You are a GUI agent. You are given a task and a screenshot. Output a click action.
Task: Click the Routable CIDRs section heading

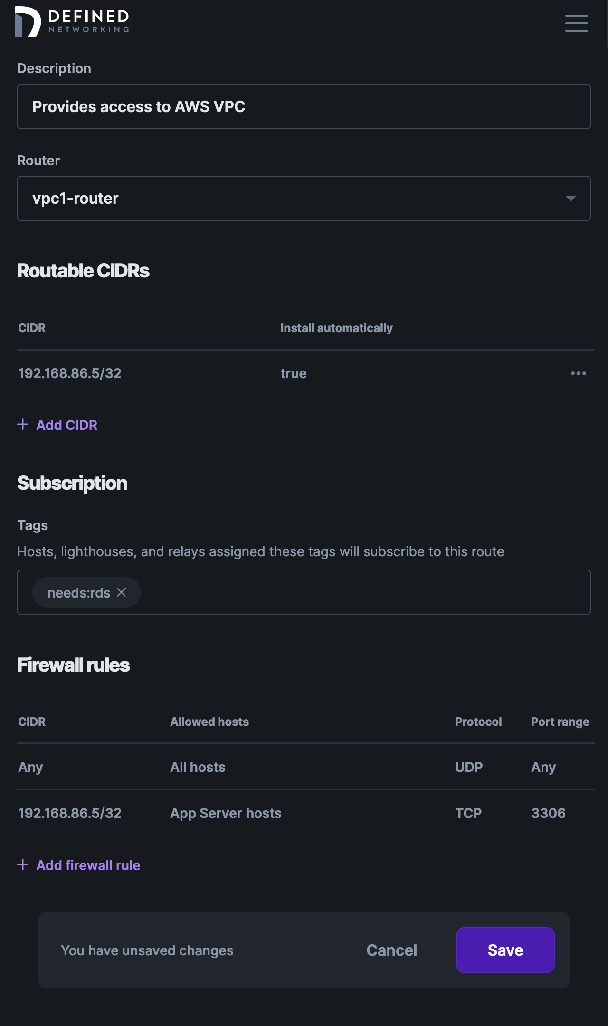pyautogui.click(x=83, y=271)
